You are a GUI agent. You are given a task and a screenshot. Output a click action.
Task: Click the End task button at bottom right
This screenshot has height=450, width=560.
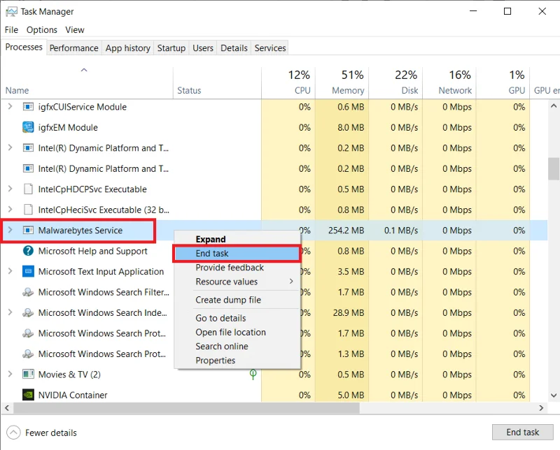[522, 432]
